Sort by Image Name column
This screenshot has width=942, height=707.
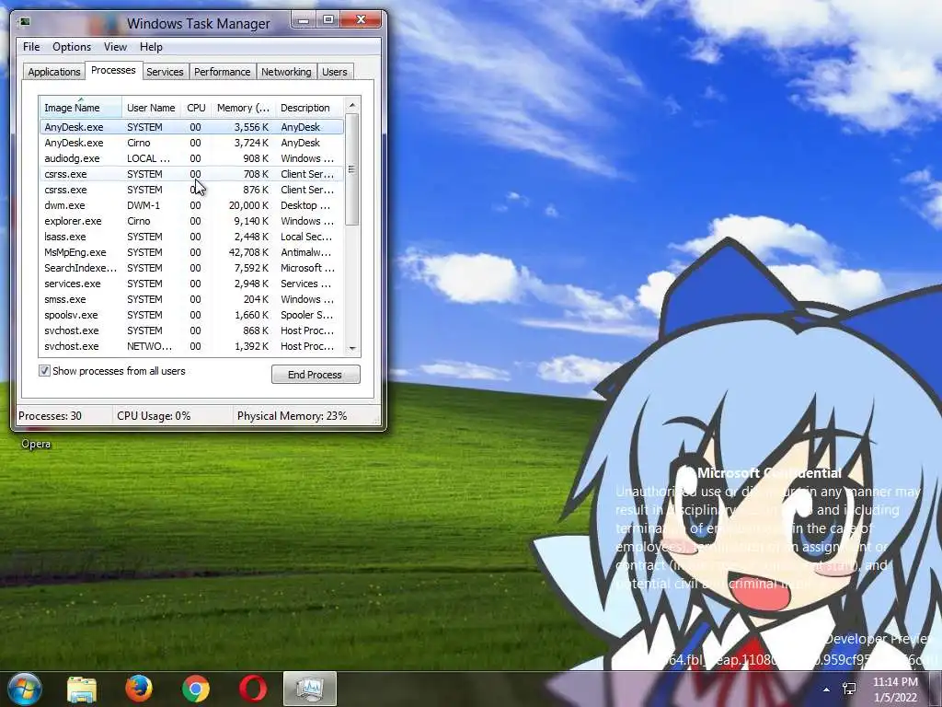81,108
